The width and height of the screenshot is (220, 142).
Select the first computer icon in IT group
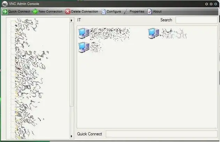pos(84,33)
